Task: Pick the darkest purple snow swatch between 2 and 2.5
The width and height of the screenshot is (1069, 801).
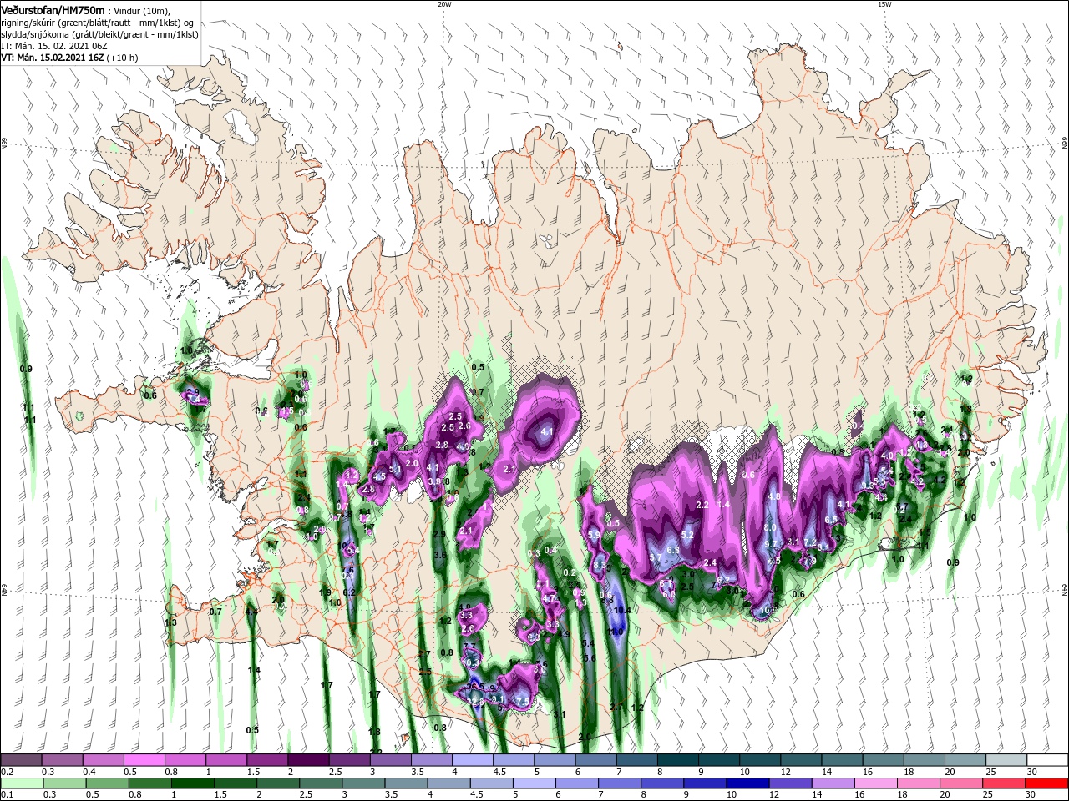Action: (308, 760)
